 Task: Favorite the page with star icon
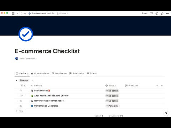tap(162, 14)
